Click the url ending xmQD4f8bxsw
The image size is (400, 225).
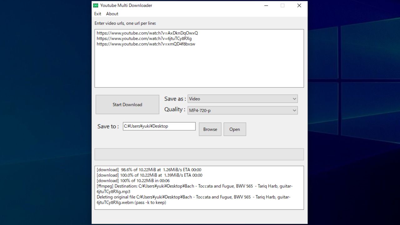[146, 44]
